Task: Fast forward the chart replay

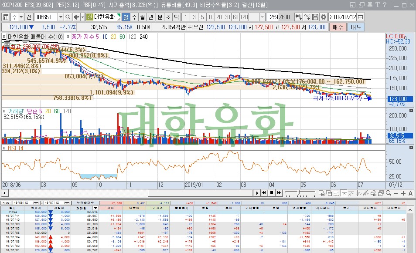Action: [x=279, y=193]
